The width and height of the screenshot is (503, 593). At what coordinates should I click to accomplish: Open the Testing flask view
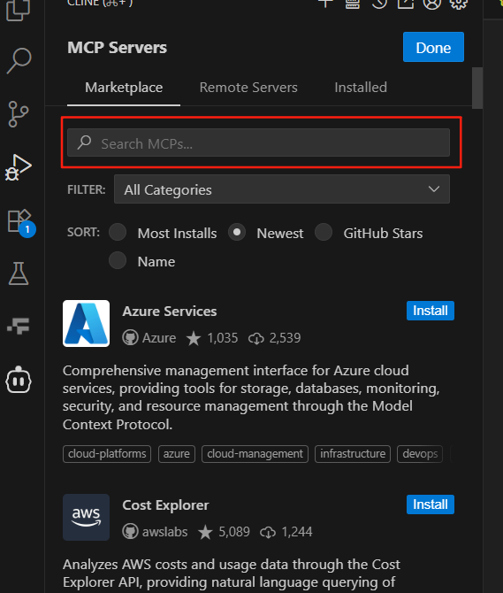click(x=19, y=273)
